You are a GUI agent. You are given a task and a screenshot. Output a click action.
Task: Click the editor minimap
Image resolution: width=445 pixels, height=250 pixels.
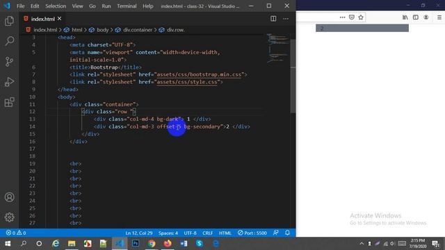(x=277, y=48)
